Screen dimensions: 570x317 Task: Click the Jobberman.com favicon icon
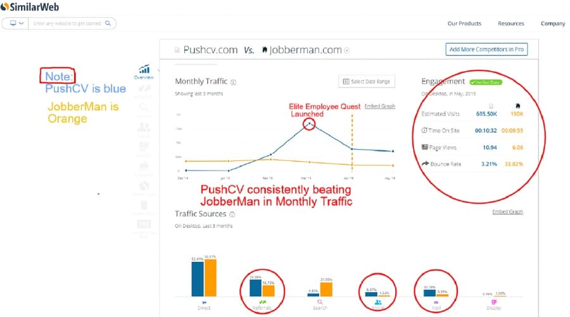tap(265, 49)
